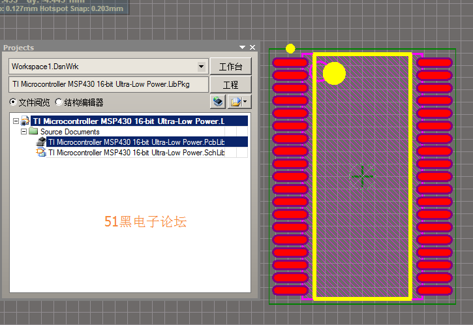The height and width of the screenshot is (325, 473).
Task: Click the LibPkg project name field
Action: tap(108, 84)
